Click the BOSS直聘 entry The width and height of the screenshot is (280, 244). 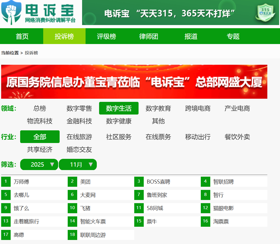pos(158,182)
